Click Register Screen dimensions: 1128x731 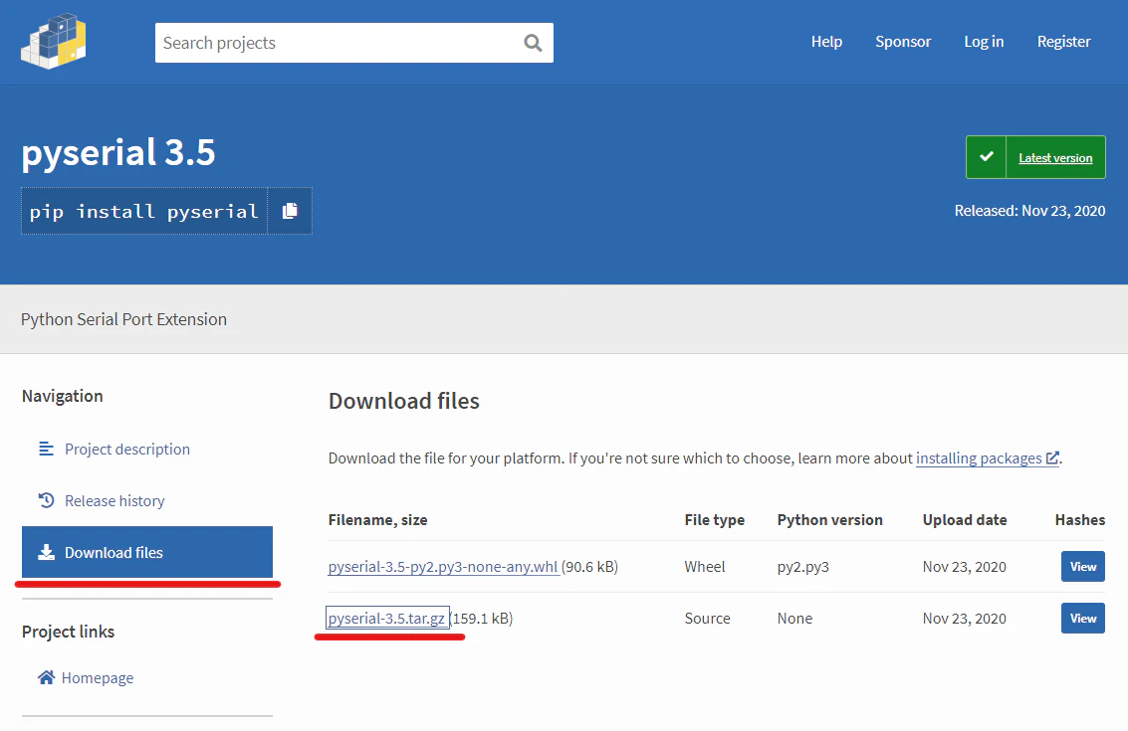coord(1063,42)
